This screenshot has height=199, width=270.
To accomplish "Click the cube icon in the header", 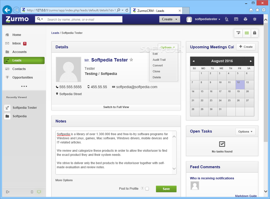I will coord(245,19).
